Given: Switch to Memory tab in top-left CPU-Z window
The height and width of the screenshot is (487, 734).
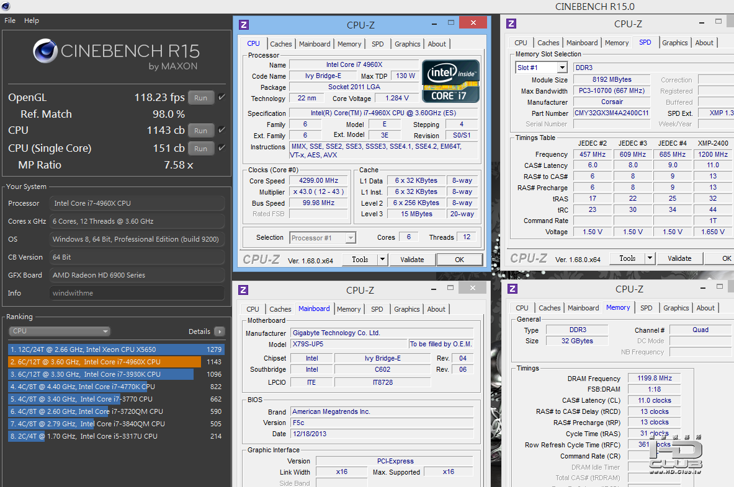Looking at the screenshot, I should (x=349, y=44).
